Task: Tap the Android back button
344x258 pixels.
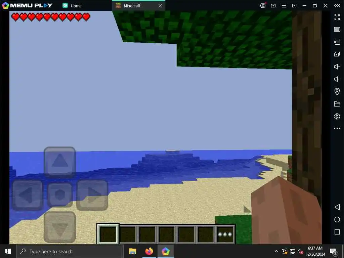Action: [x=337, y=207]
